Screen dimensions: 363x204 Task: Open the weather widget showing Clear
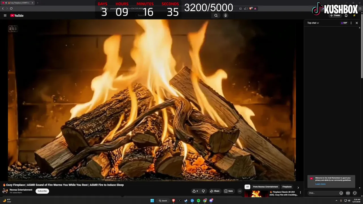[x=7, y=201]
